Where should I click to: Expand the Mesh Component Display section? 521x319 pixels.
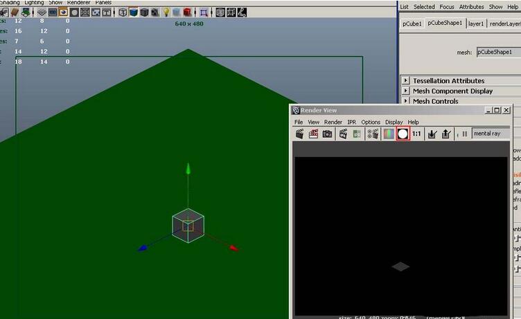(x=406, y=91)
